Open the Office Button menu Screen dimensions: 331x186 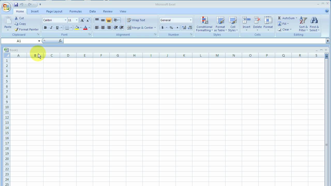6,7
